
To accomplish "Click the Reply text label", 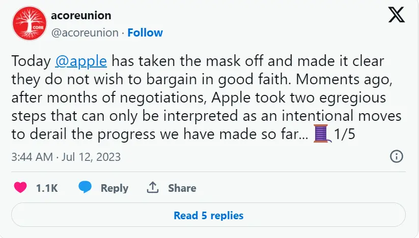I will click(115, 188).
